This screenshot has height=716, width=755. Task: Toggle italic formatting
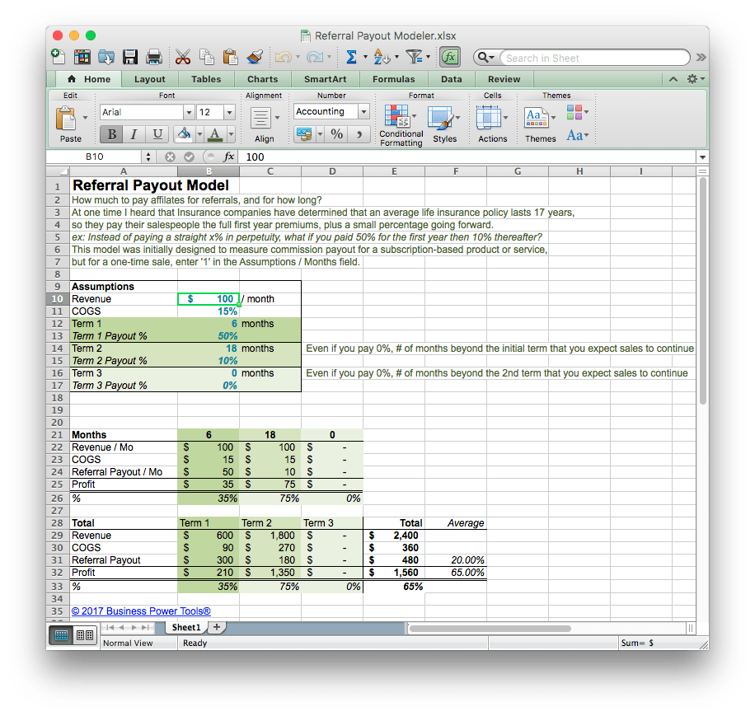tap(134, 134)
